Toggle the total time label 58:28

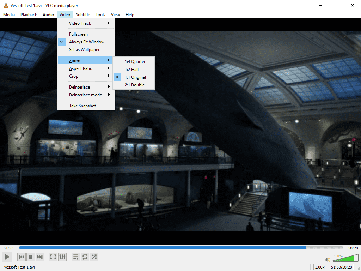tap(353, 248)
